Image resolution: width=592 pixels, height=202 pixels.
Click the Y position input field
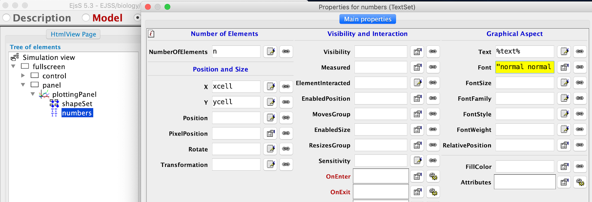tap(236, 102)
